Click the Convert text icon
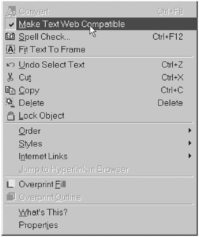 (x=11, y=12)
